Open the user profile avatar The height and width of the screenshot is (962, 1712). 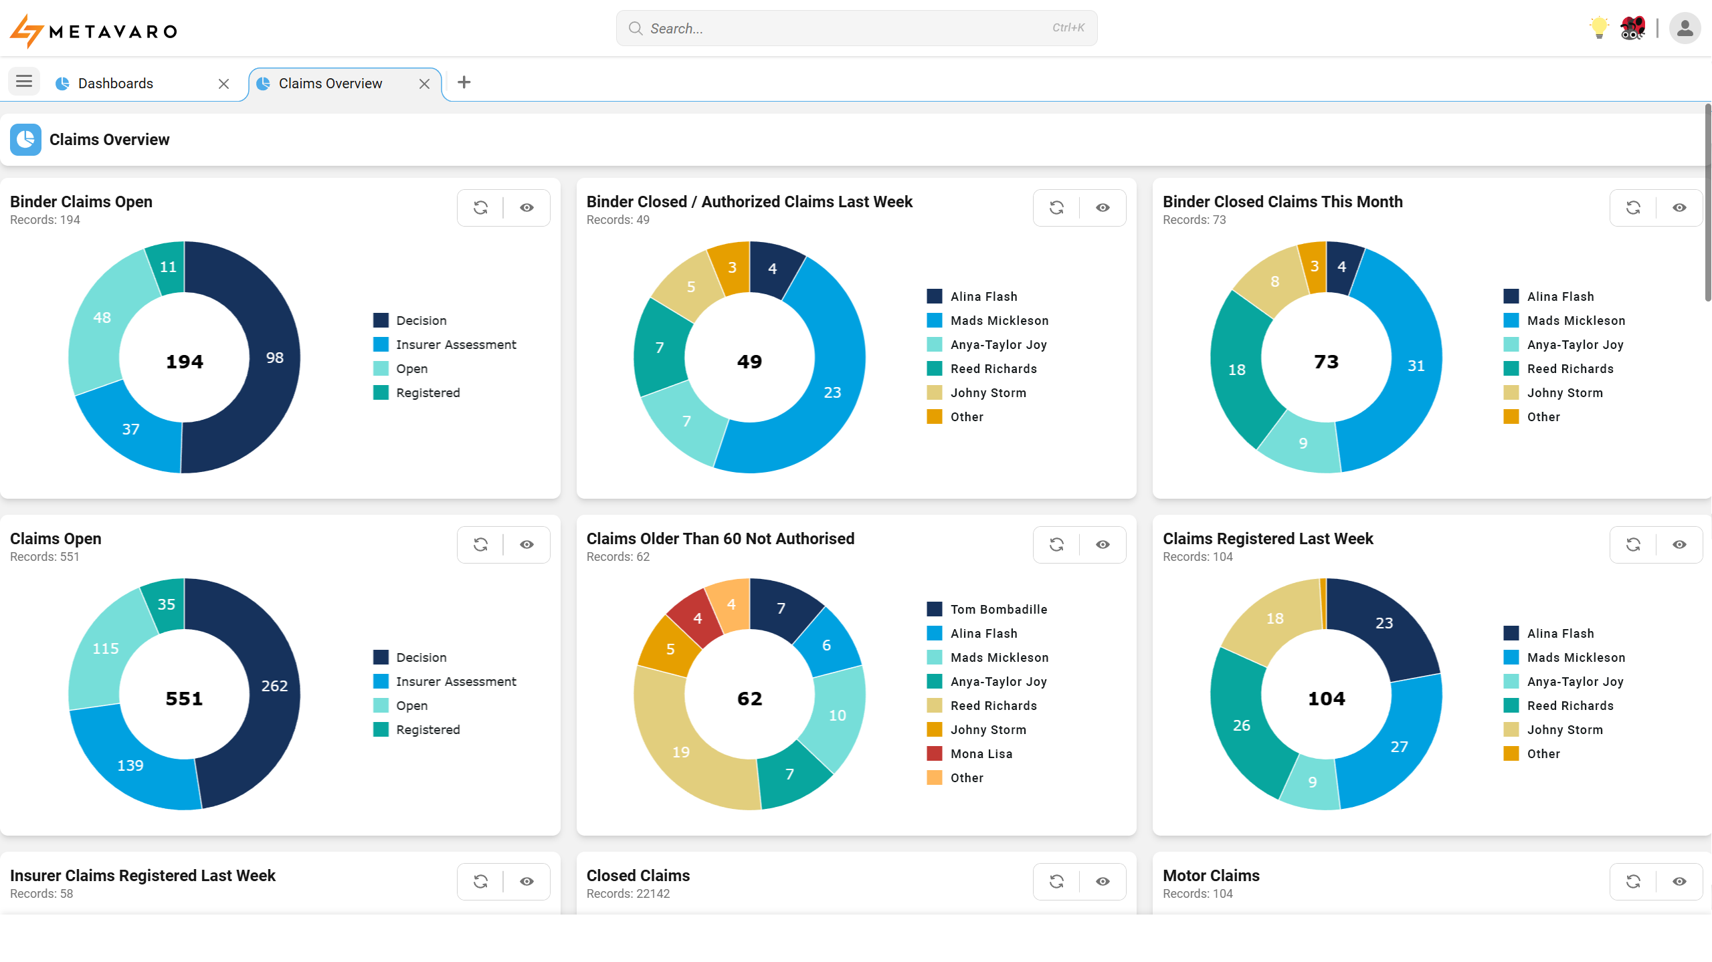1685,28
